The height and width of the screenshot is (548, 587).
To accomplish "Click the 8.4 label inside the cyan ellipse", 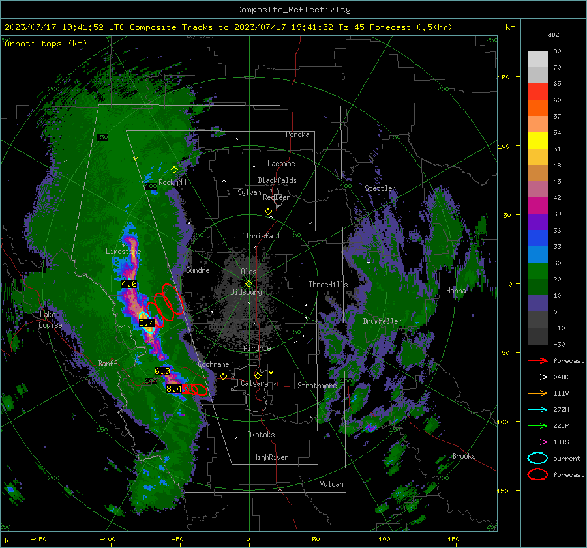I will pos(146,323).
